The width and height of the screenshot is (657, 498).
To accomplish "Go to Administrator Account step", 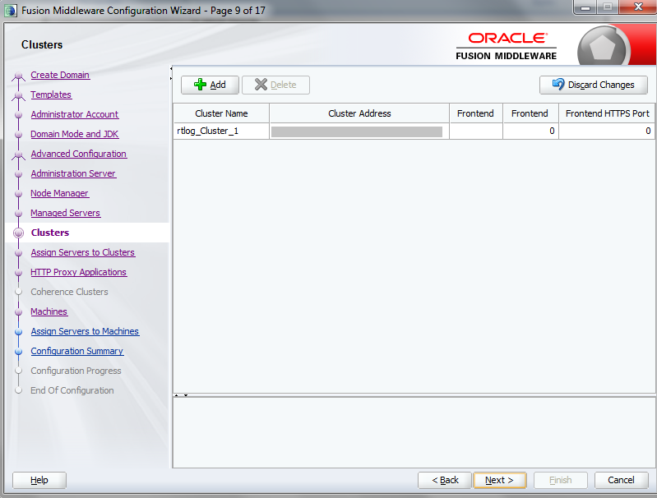I will (x=75, y=114).
